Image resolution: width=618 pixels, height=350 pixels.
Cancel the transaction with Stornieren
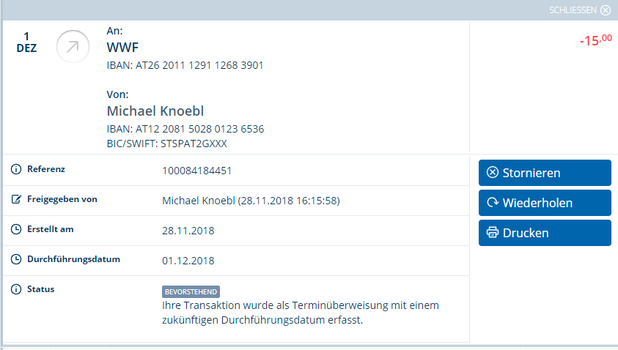tap(545, 173)
